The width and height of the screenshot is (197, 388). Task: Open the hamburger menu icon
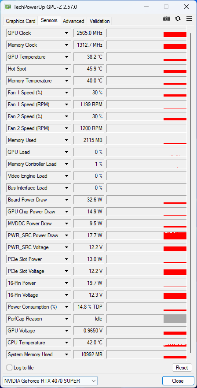pos(189,19)
